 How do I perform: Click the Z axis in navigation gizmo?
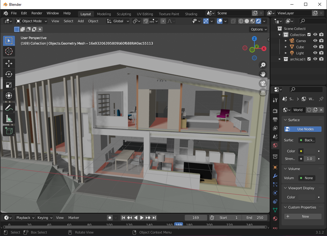tap(254, 38)
